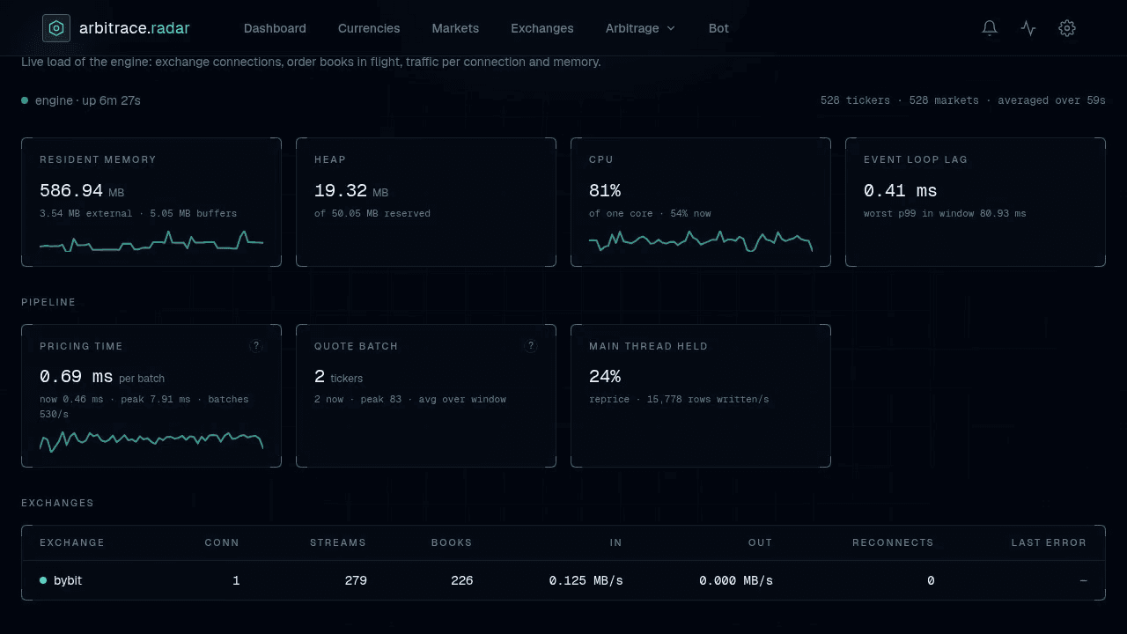Expand the Arbitrage dropdown menu

pos(640,28)
